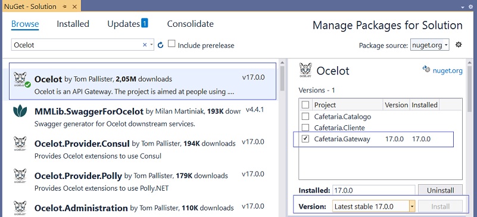Open the Package source dropdown
This screenshot has height=217, width=477.
pos(429,45)
